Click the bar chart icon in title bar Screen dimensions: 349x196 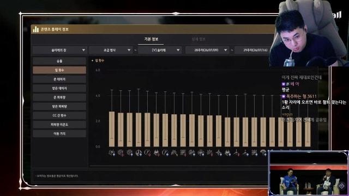click(35, 29)
